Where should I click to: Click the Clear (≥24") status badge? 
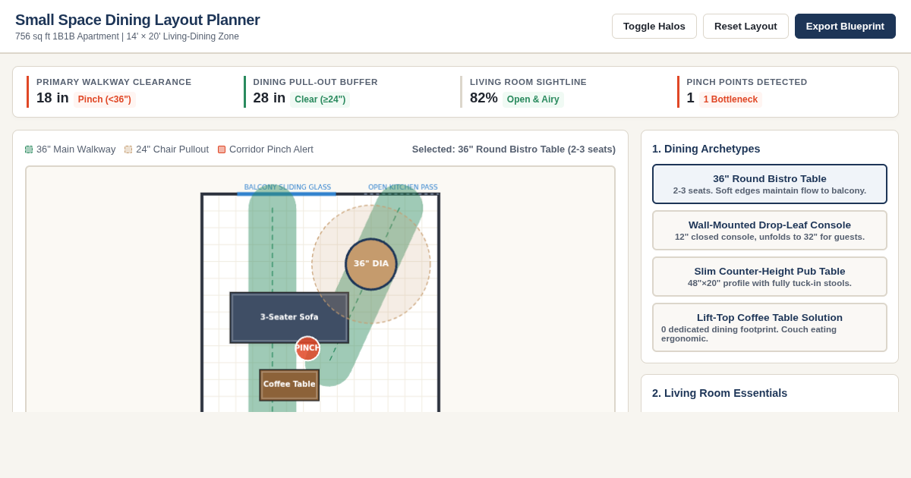[320, 99]
